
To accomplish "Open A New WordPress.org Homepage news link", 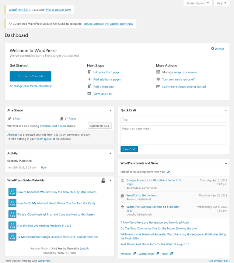I will (x=154, y=223).
